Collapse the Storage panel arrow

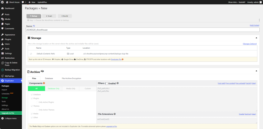coord(256,38)
